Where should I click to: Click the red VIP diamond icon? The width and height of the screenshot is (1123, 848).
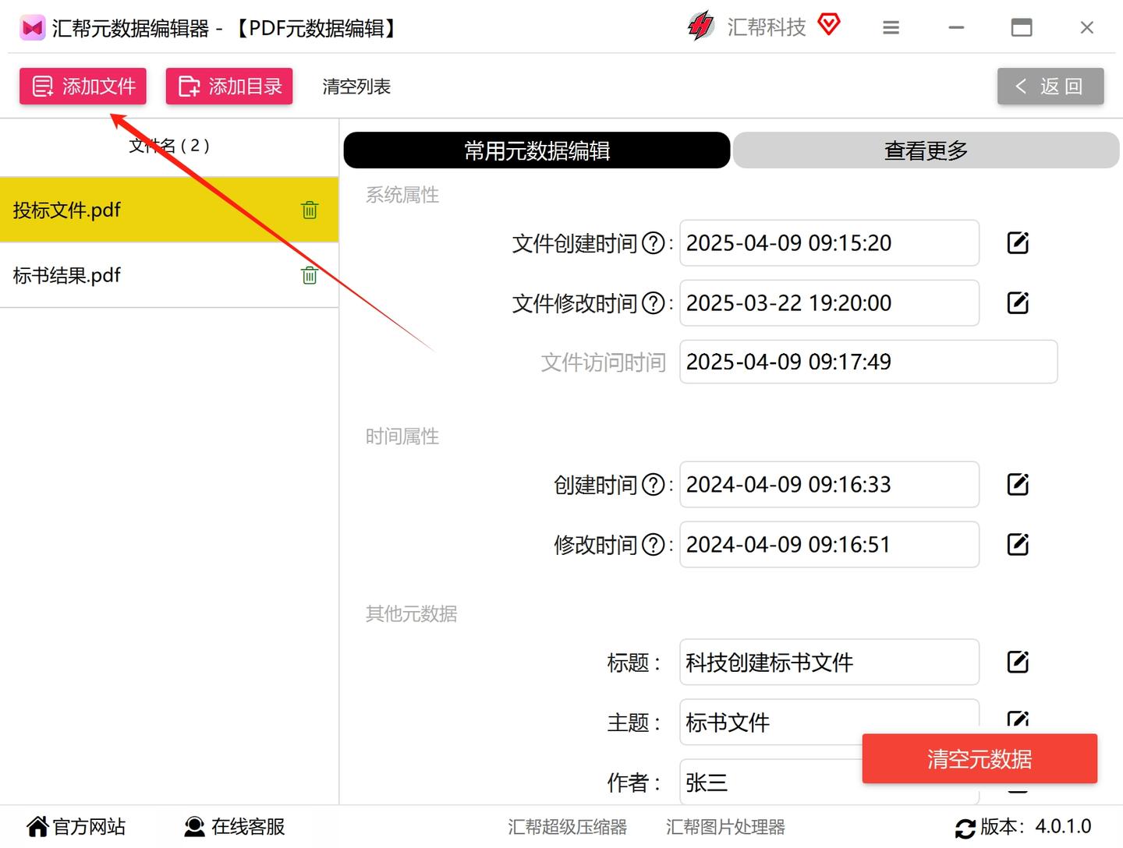point(829,25)
